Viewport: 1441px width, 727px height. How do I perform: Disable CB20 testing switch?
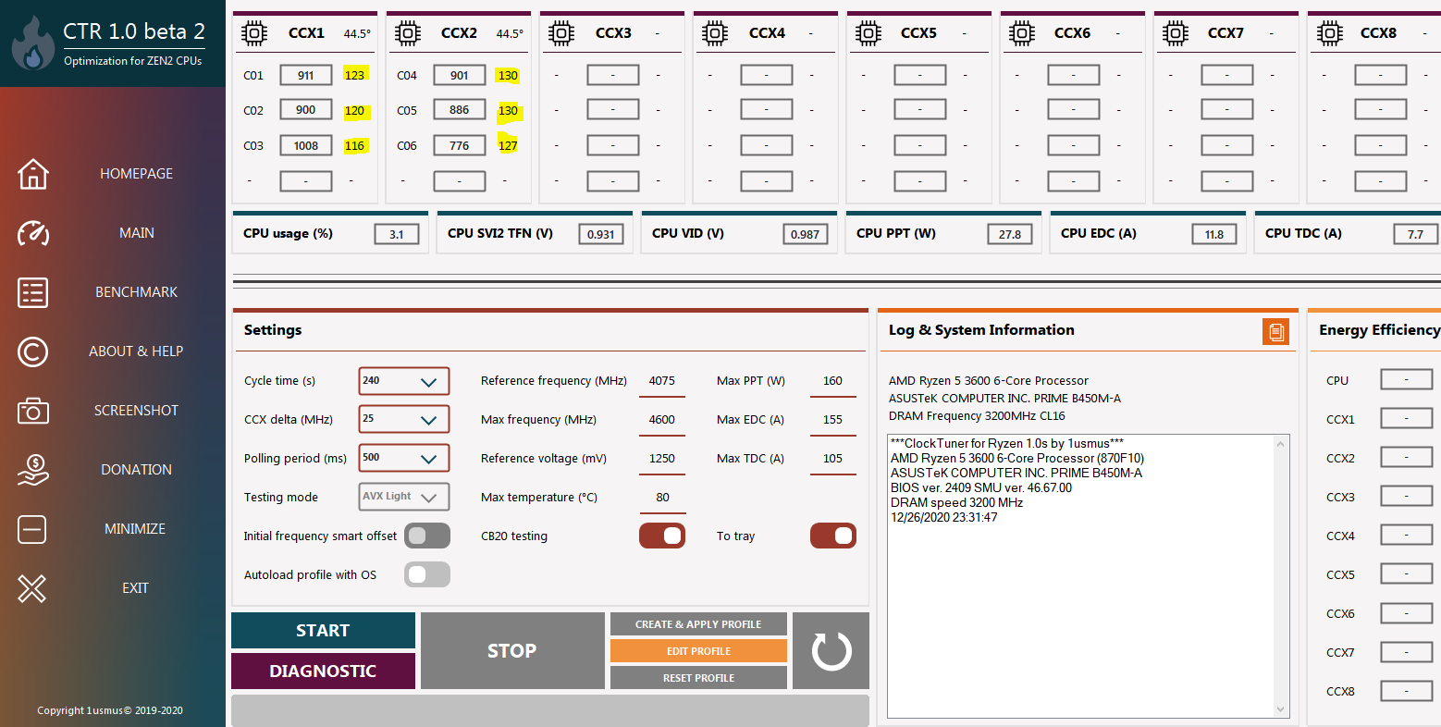(662, 536)
